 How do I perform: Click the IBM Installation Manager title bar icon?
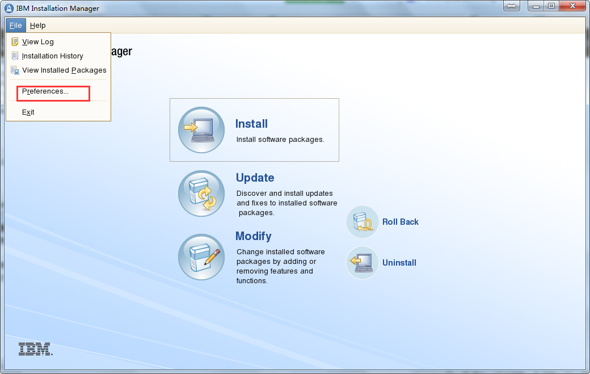[x=9, y=9]
